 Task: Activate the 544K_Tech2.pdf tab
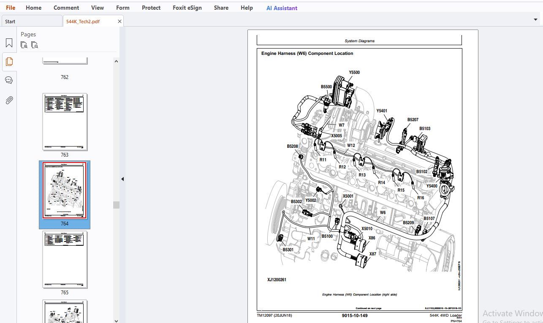83,21
